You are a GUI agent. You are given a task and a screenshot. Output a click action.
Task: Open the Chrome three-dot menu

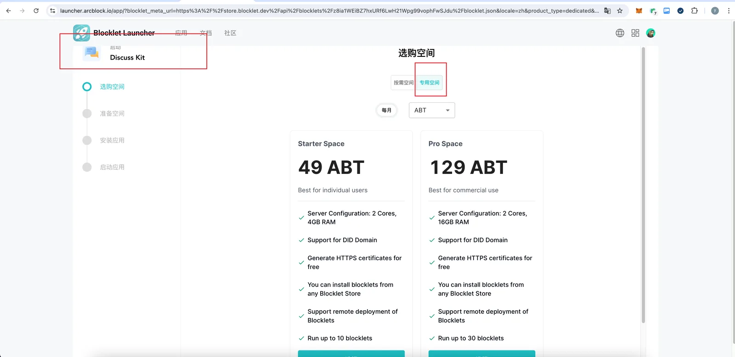click(x=729, y=11)
